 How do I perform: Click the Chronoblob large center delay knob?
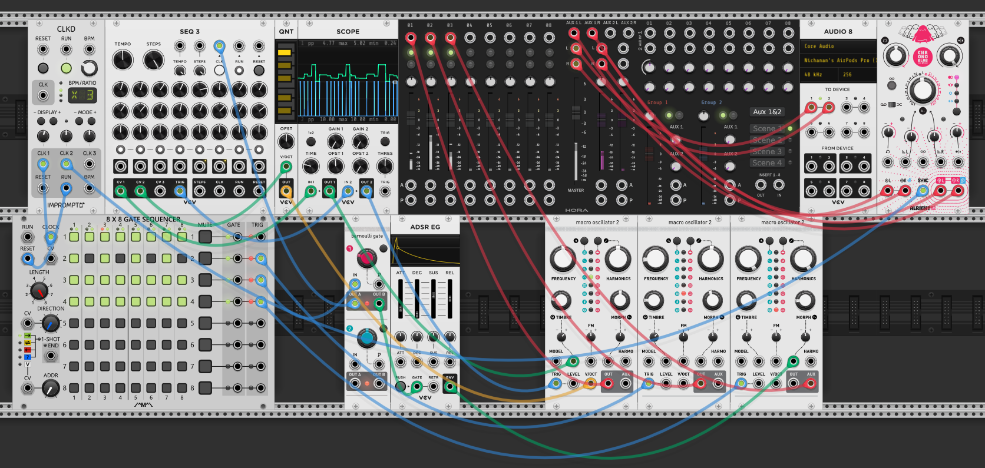click(x=921, y=90)
